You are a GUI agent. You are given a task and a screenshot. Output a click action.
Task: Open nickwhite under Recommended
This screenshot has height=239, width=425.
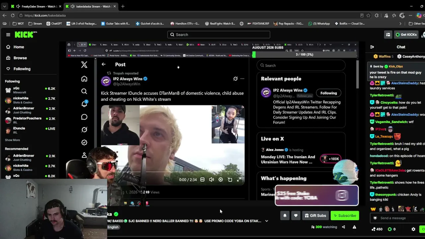click(30, 167)
